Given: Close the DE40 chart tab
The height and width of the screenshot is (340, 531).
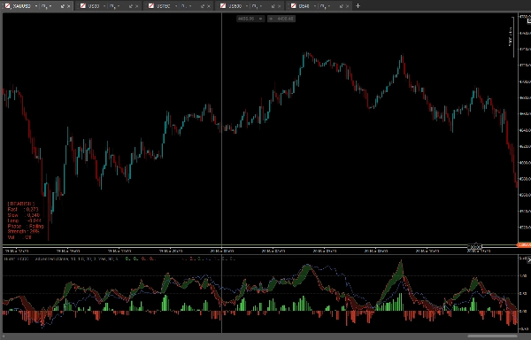Looking at the screenshot, I should [x=347, y=6].
